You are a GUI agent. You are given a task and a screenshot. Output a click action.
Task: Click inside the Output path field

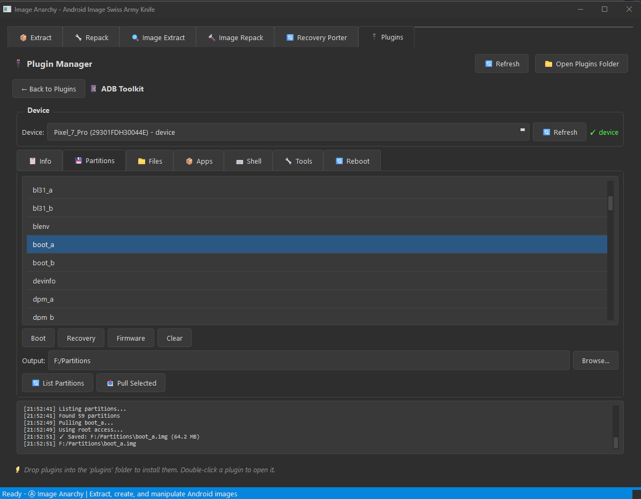pyautogui.click(x=214, y=360)
